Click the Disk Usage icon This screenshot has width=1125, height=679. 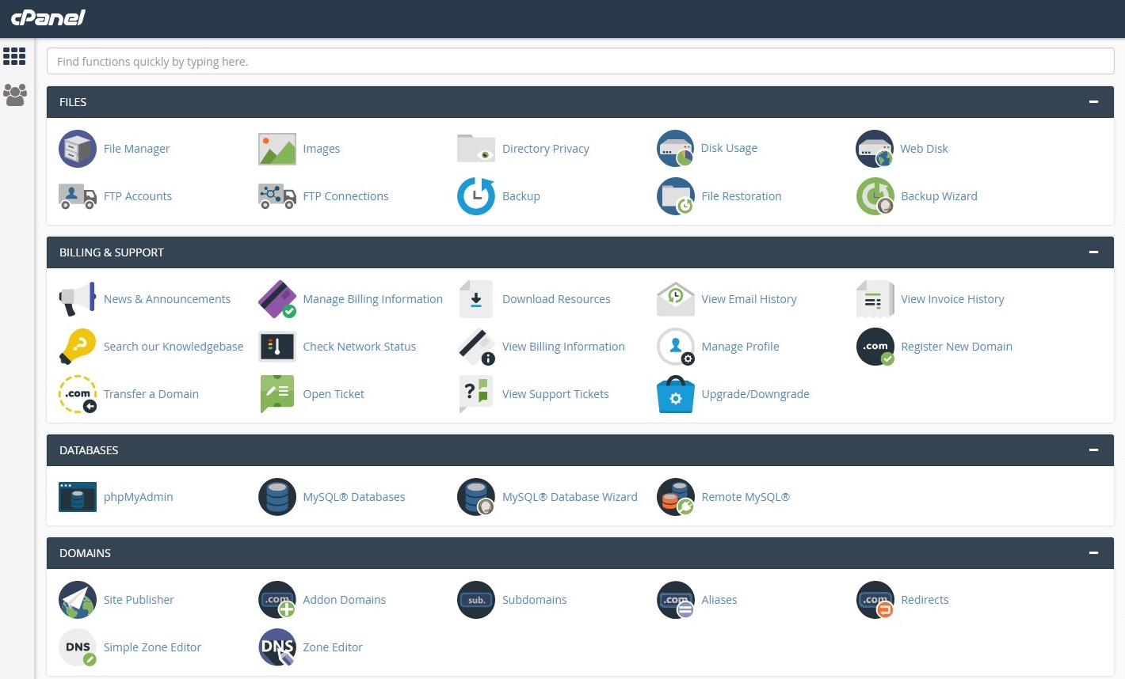click(x=675, y=149)
